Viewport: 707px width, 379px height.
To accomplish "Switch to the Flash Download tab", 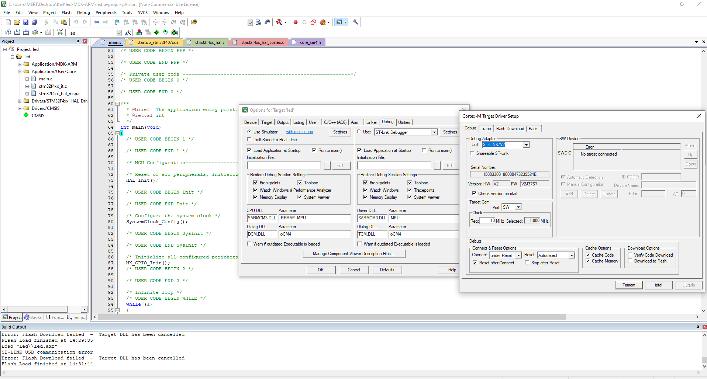I will tap(510, 129).
